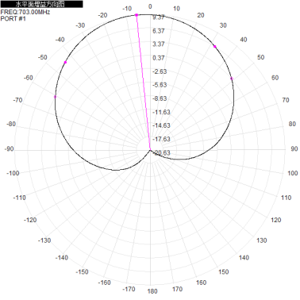Select the minus 10 degree angle label
Viewport: 300px width, 300px height.
pyautogui.click(x=127, y=9)
